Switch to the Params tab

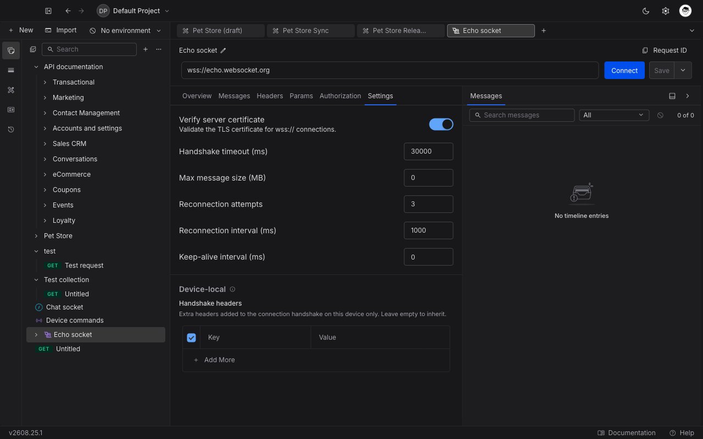click(301, 96)
